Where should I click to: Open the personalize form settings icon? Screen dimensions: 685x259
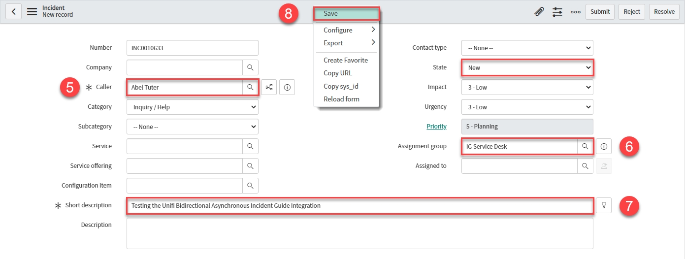[x=557, y=12]
